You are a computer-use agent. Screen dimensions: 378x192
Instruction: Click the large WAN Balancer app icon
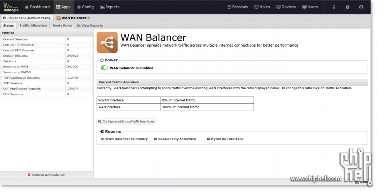coord(107,42)
